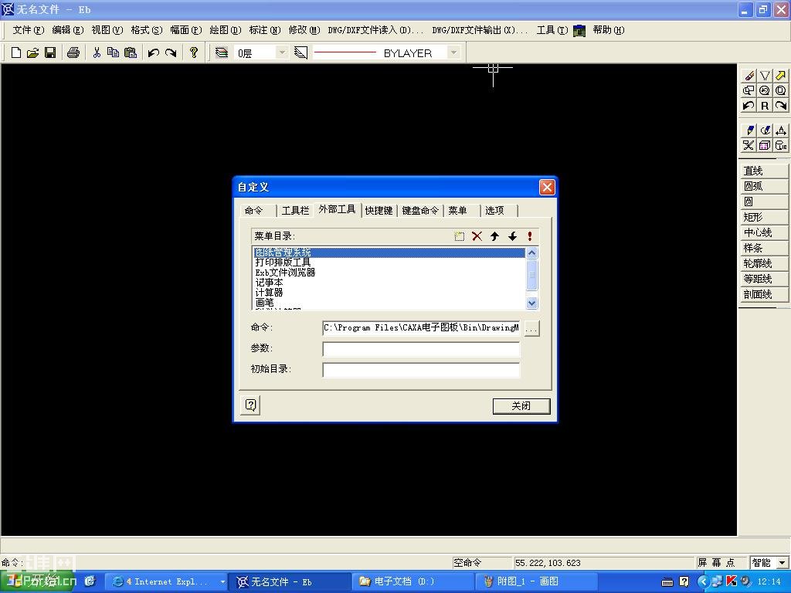
Task: Click the 圆弧 button
Action: point(764,187)
